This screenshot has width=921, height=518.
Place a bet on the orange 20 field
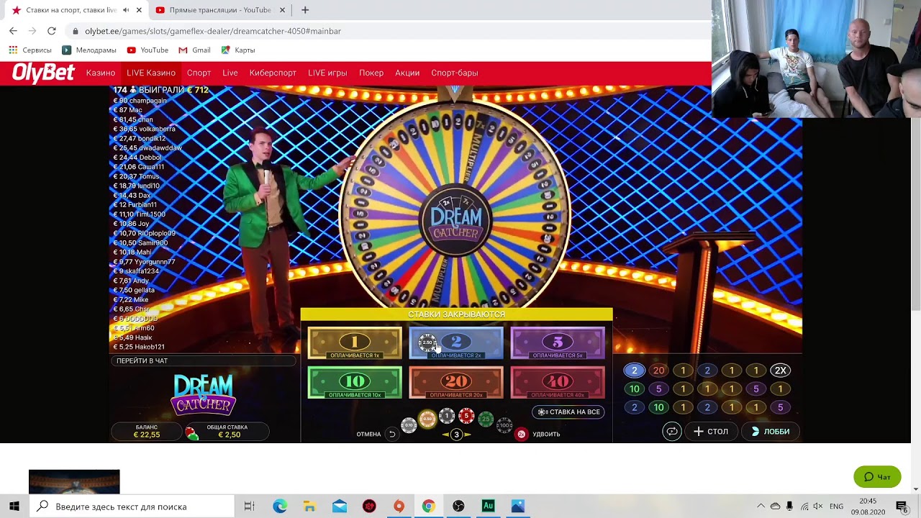point(456,383)
